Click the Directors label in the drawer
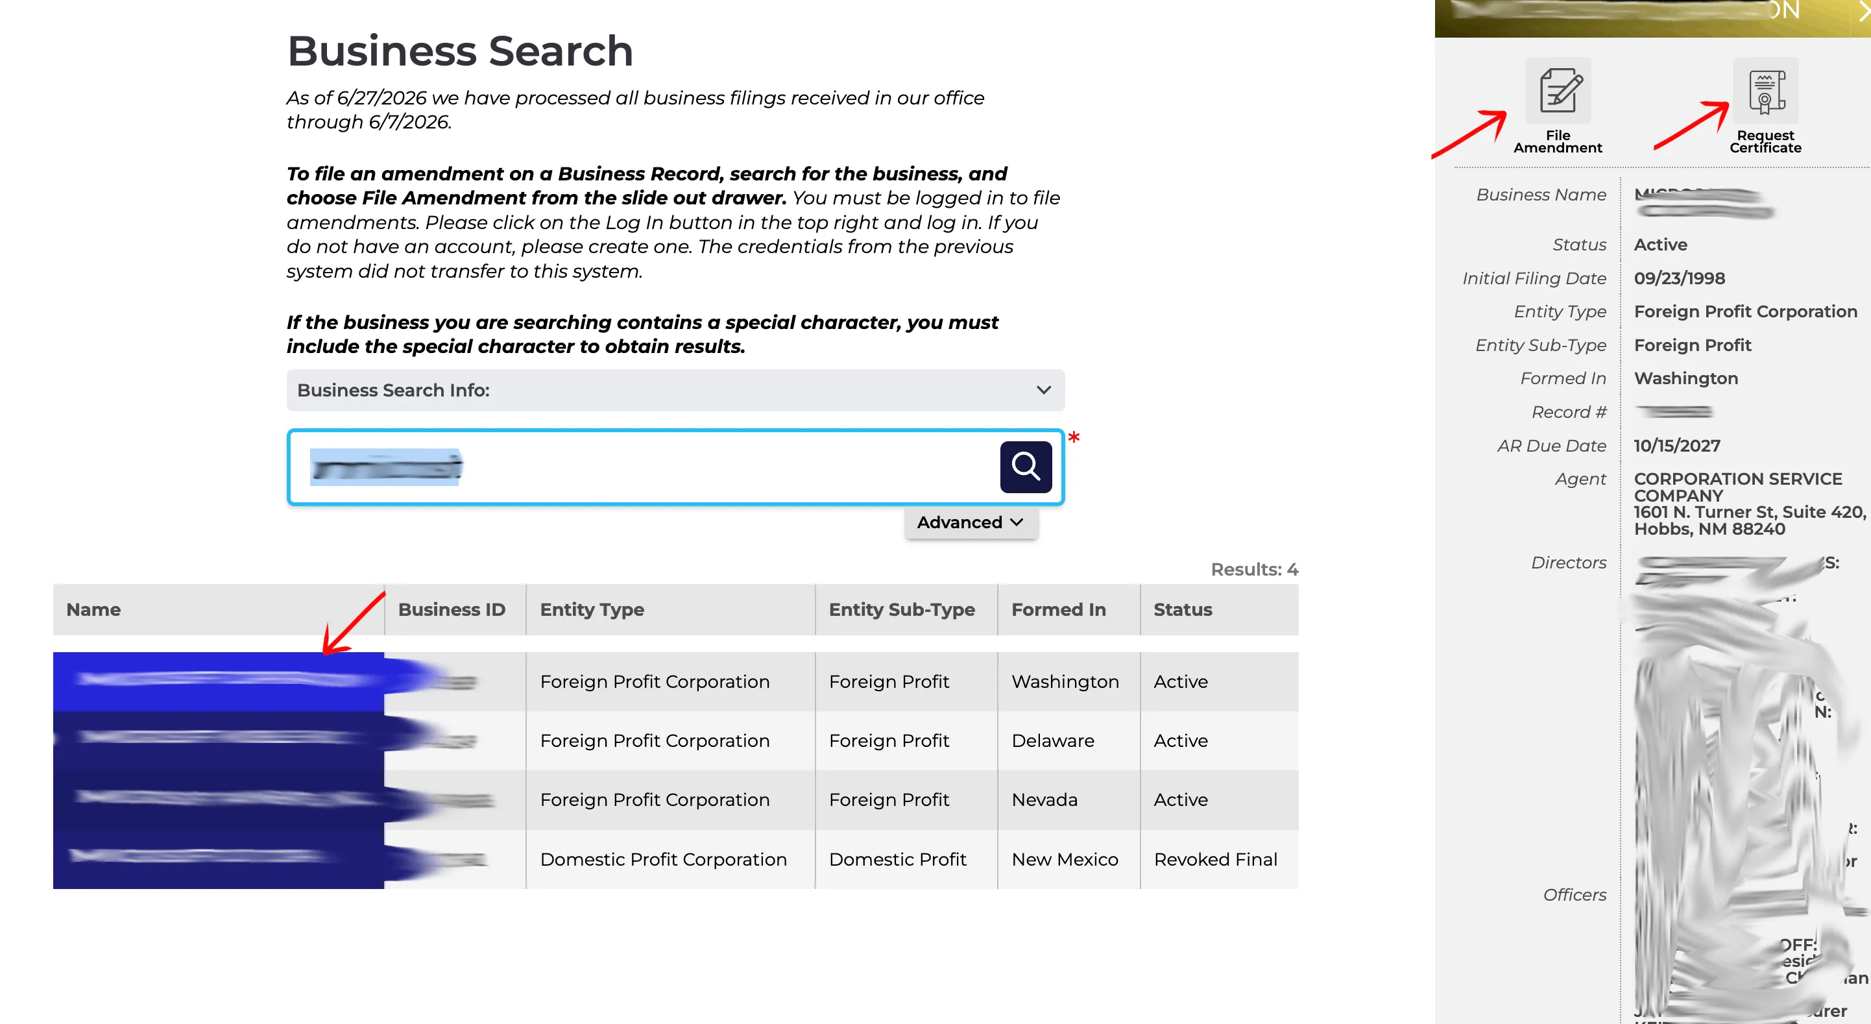Screen dimensions: 1871x1024 tap(1568, 563)
